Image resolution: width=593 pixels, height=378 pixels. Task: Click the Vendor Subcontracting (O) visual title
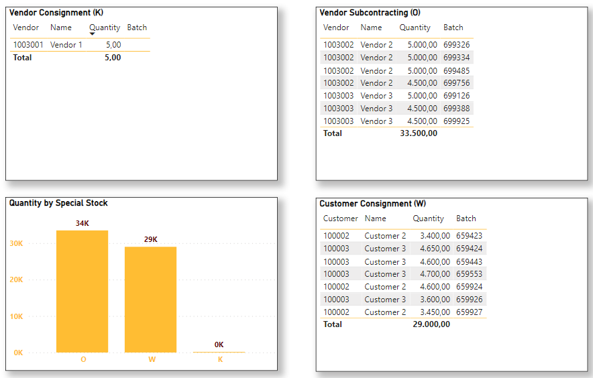(x=370, y=13)
